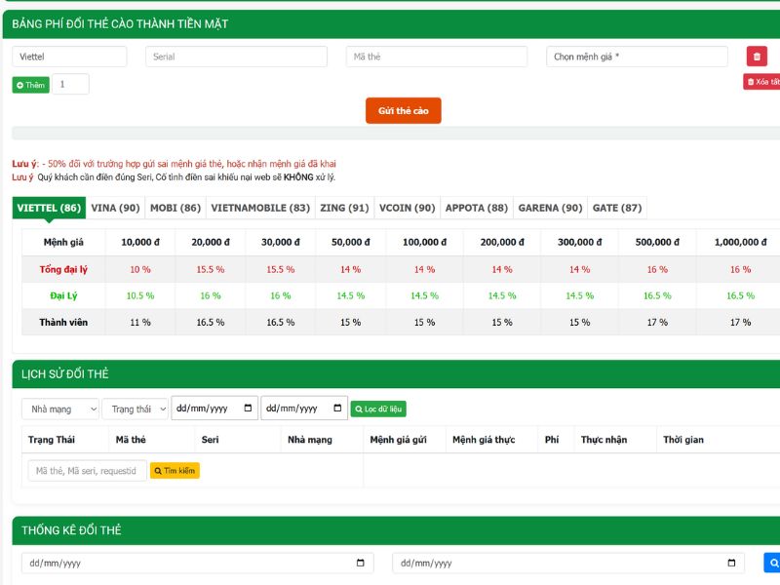Click the 50,000 đ denomination header

point(351,242)
